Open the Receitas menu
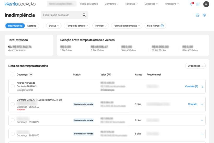Screen dimensions: 214x143 point(132,4)
